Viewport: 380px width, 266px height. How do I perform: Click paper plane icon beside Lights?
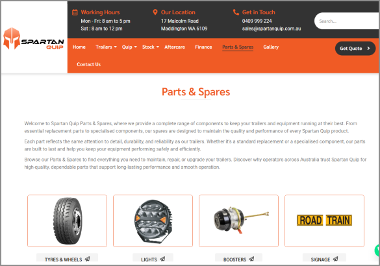162,259
